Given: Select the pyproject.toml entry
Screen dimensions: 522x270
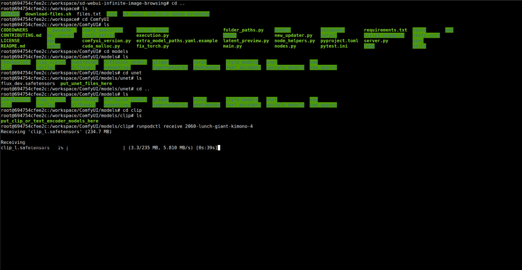Looking at the screenshot, I should pyautogui.click(x=339, y=41).
